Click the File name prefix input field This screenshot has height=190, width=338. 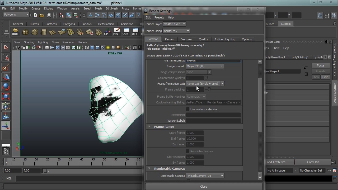213,61
